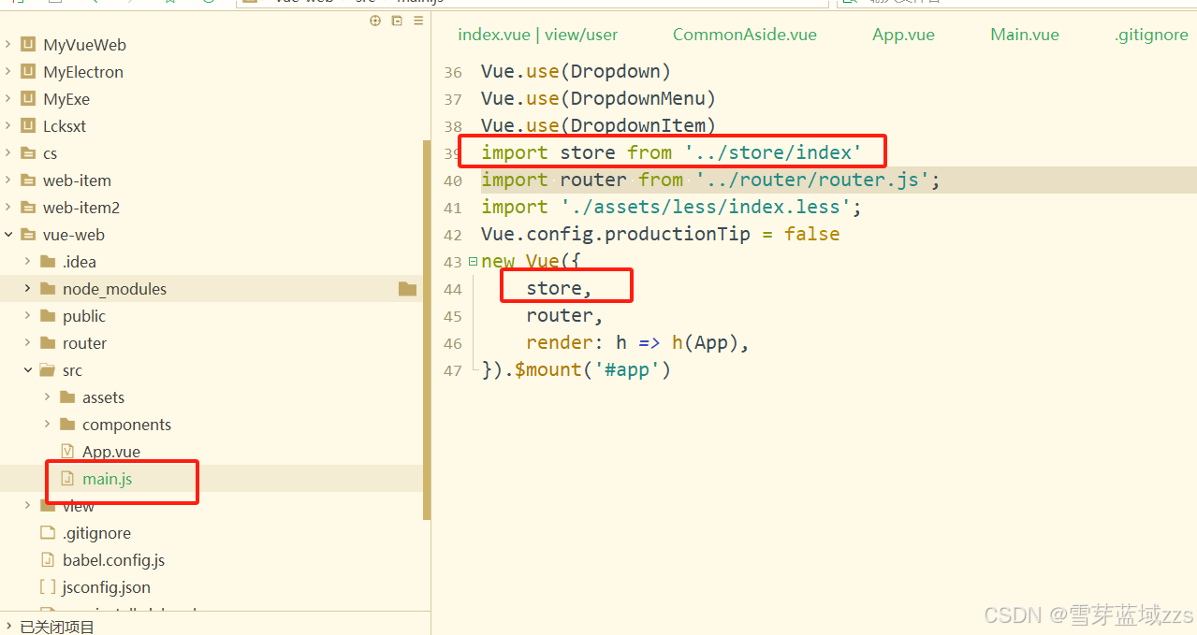Click the 'router,' text on line 45
The width and height of the screenshot is (1197, 635).
[x=565, y=315]
